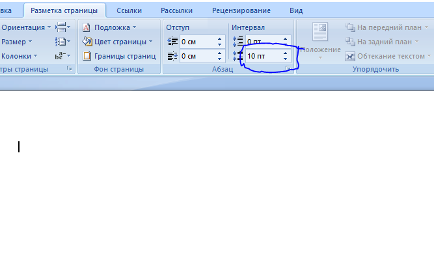Click the line numbers icon next to Размер

[62, 42]
